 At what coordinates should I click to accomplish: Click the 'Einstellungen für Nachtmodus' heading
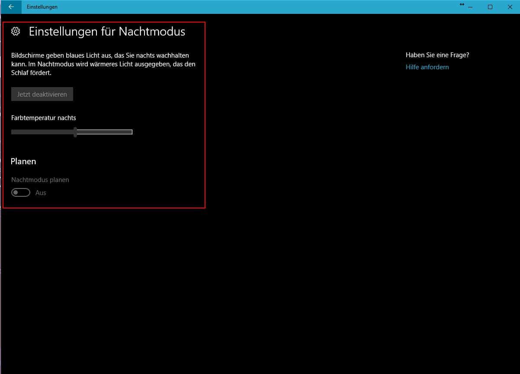pyautogui.click(x=107, y=32)
